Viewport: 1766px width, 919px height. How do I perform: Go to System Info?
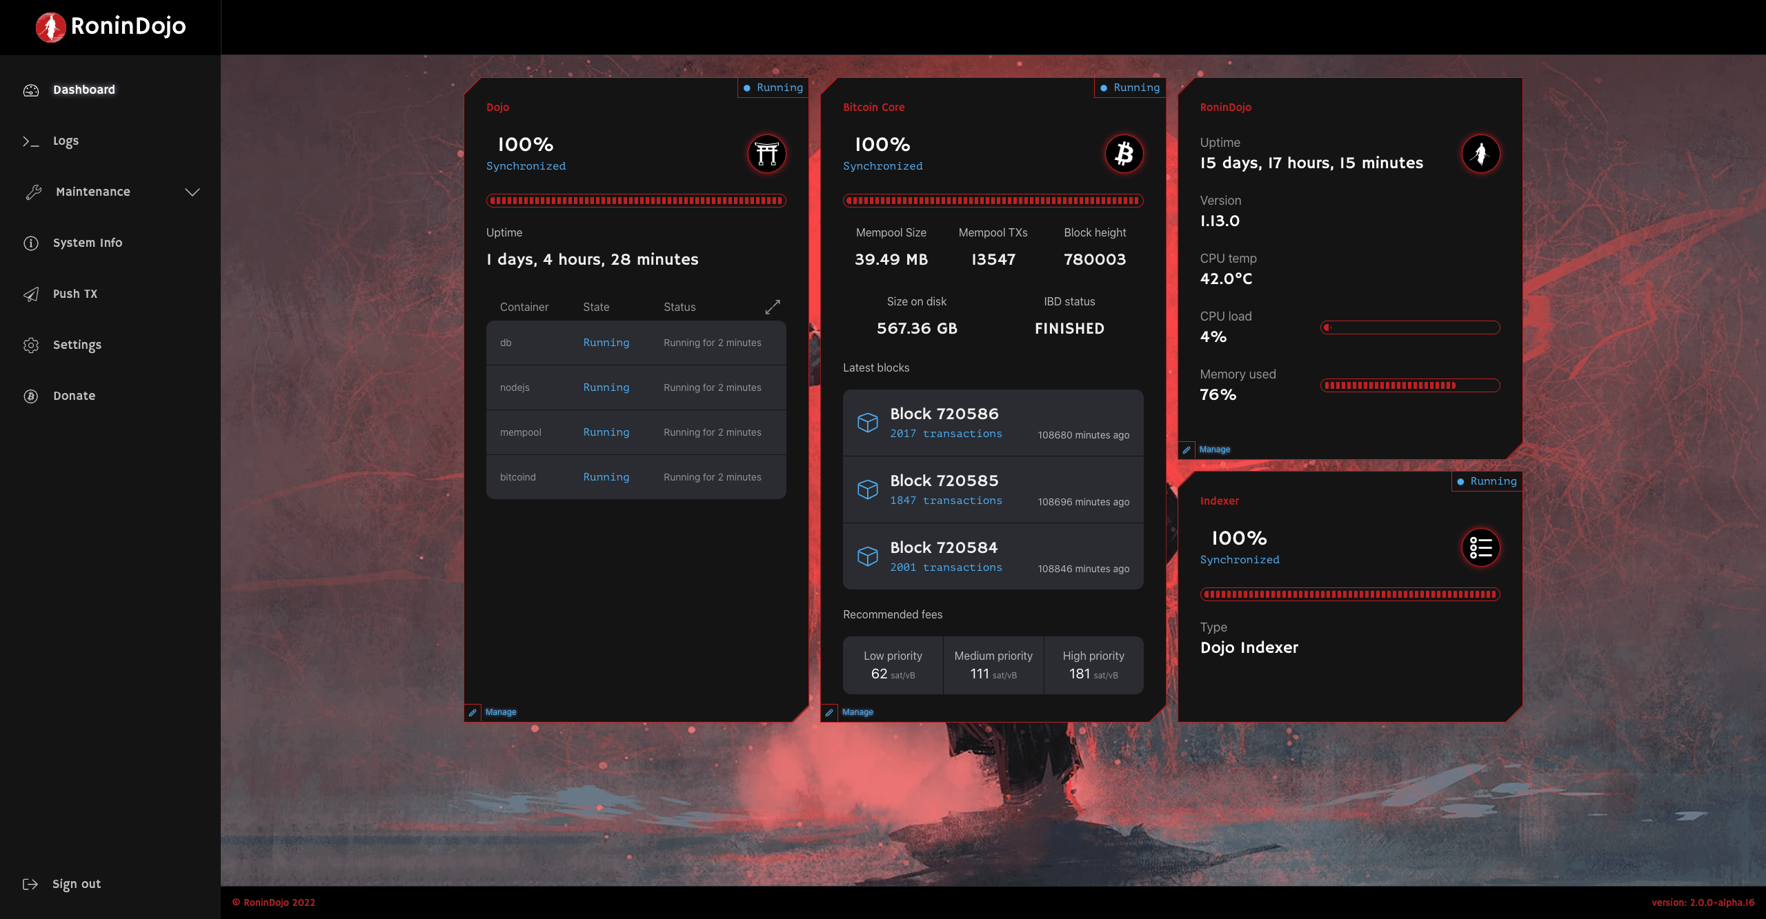pos(87,243)
